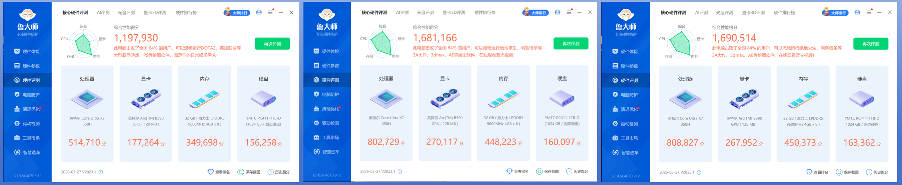Open 驱动检测 in the 1,197,930 score window
The height and width of the screenshot is (185, 902).
pos(27,124)
